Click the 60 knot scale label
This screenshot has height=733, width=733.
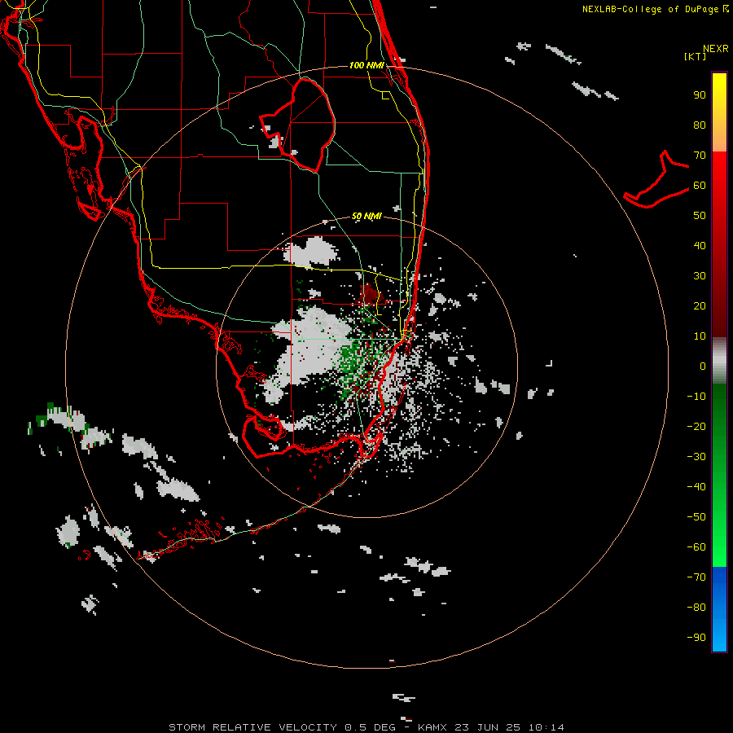coord(700,186)
